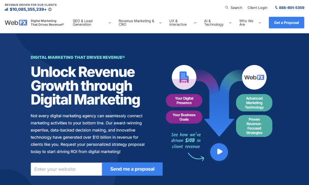
Task: Select the Your Business Goals pill
Action: (x=184, y=117)
